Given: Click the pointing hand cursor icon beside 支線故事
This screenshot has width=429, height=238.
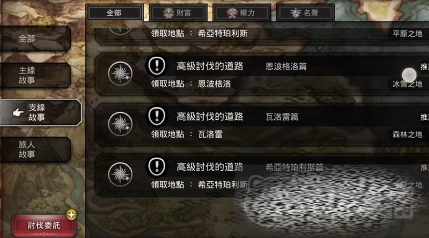Looking at the screenshot, I should click(x=18, y=112).
